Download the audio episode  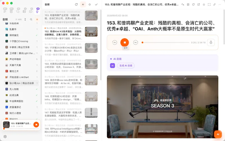pos(211,43)
